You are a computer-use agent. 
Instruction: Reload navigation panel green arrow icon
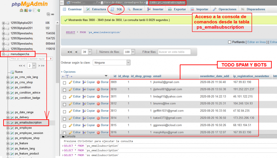point(39,10)
